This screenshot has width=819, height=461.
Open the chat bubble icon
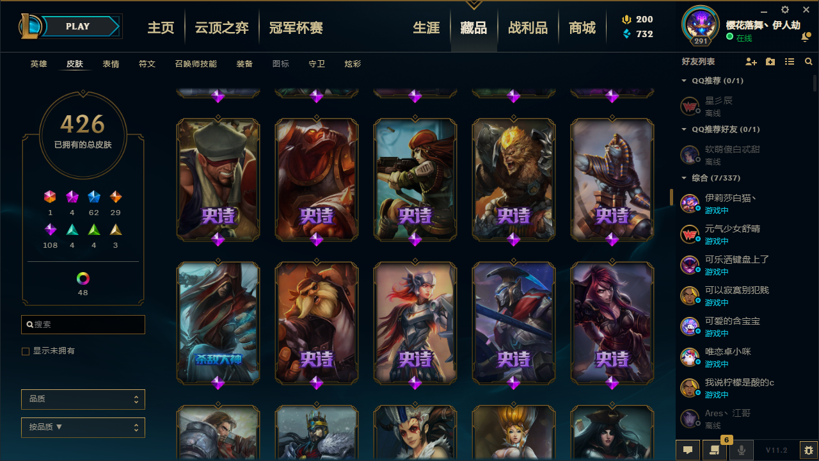688,450
